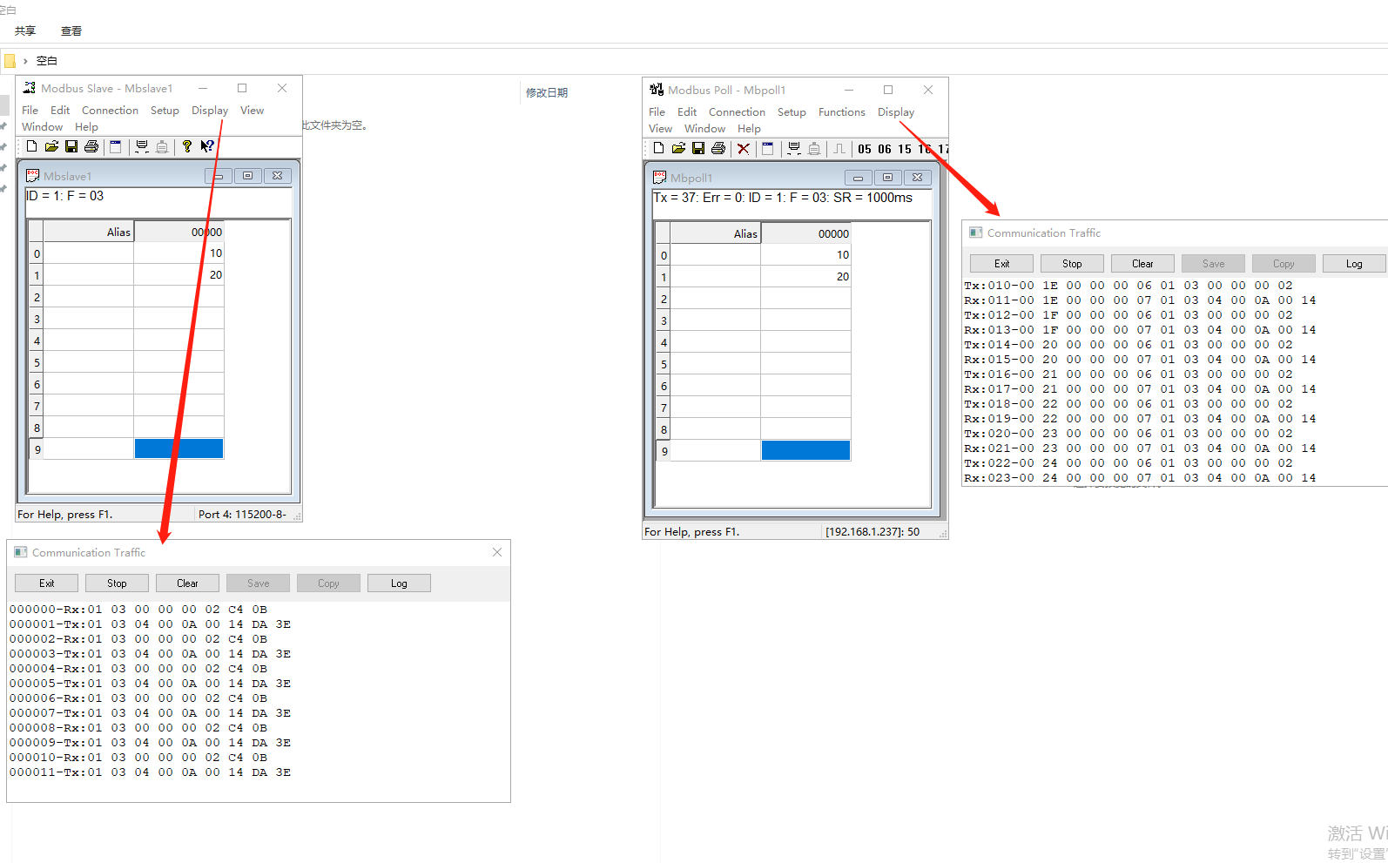Viewport: 1388px width, 863px height.
Task: Open window definition icon in Modbus Poll toolbar
Action: coord(767,148)
